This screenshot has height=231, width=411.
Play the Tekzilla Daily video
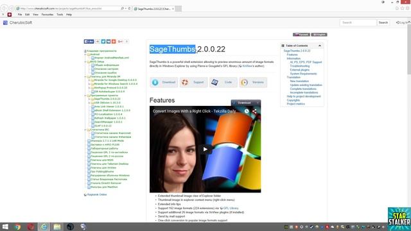click(205, 150)
